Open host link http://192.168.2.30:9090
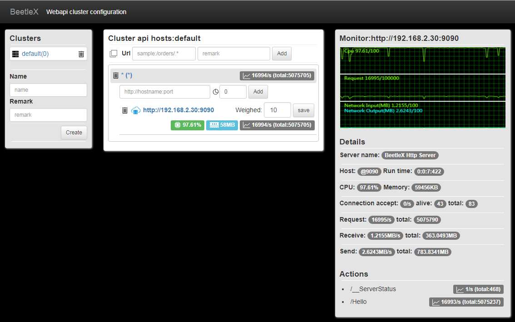The width and height of the screenshot is (515, 322). (x=178, y=110)
